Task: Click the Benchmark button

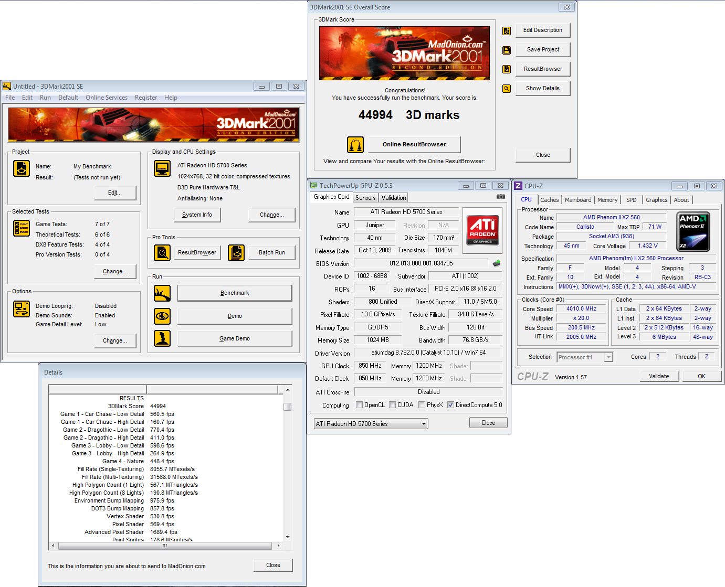Action: [x=235, y=293]
